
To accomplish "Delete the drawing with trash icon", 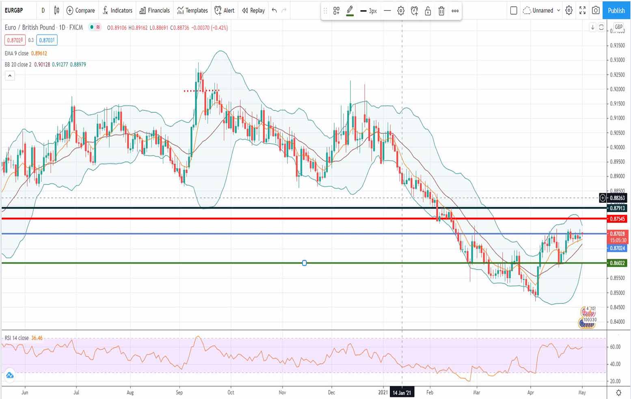I will click(441, 12).
